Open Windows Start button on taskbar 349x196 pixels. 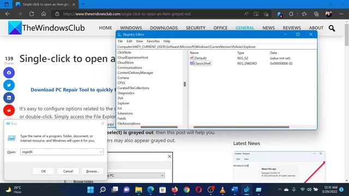tap(91, 189)
